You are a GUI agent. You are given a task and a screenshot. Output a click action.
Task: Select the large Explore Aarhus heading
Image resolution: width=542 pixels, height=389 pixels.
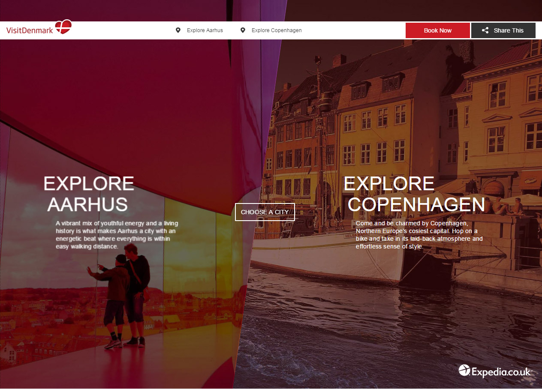click(x=89, y=194)
